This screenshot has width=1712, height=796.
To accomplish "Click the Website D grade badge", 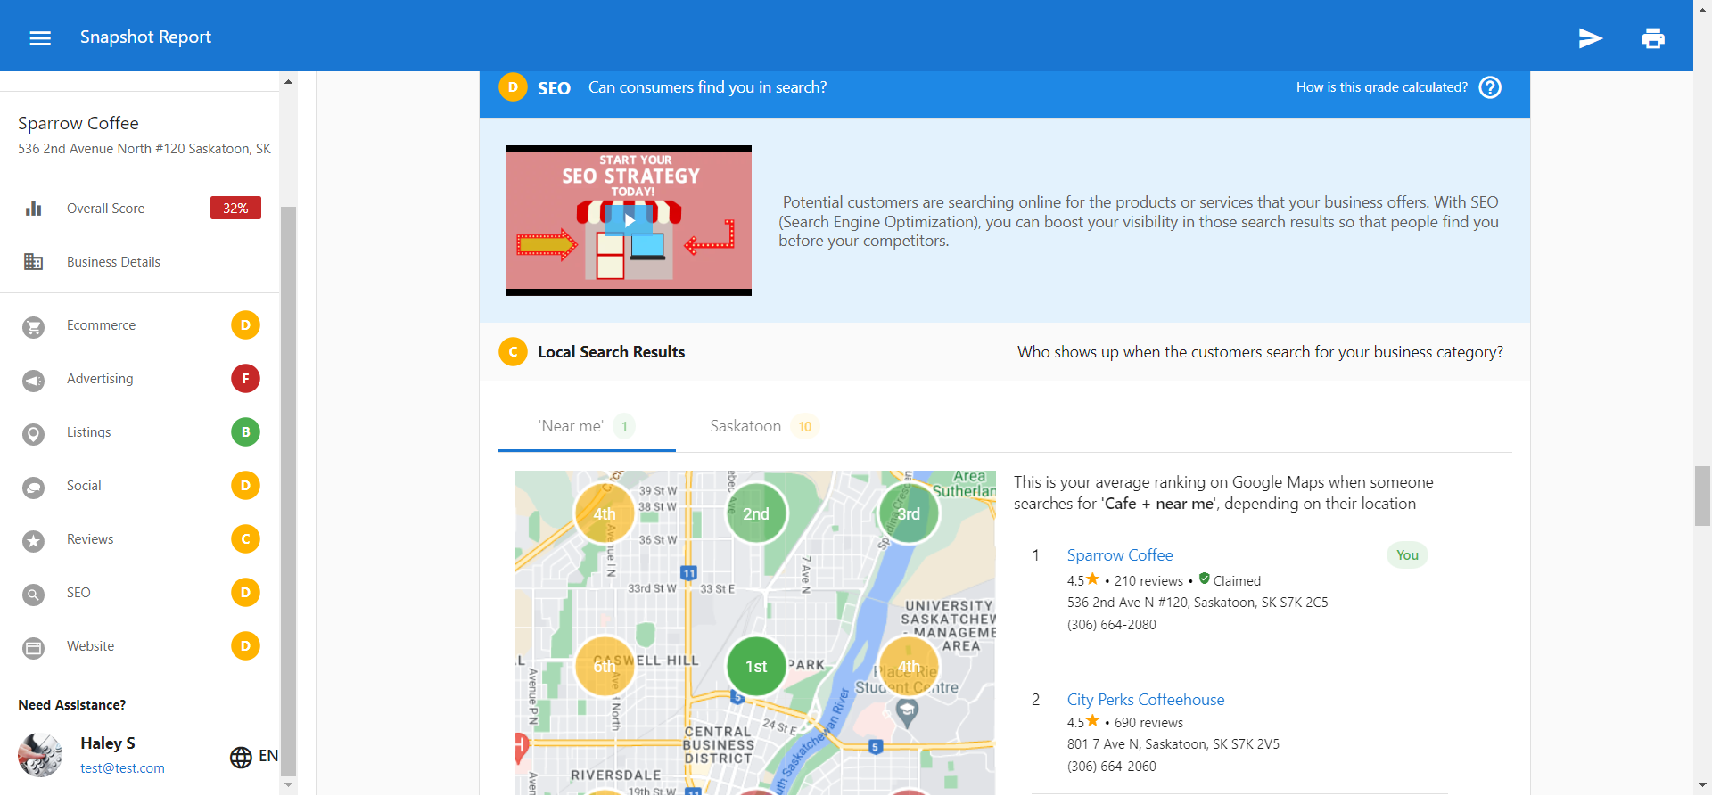I will [x=245, y=646].
